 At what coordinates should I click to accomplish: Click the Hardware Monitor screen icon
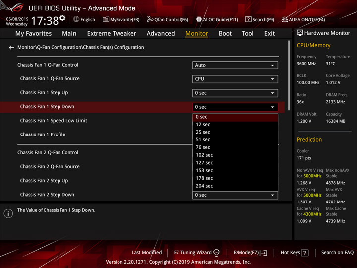click(x=300, y=33)
